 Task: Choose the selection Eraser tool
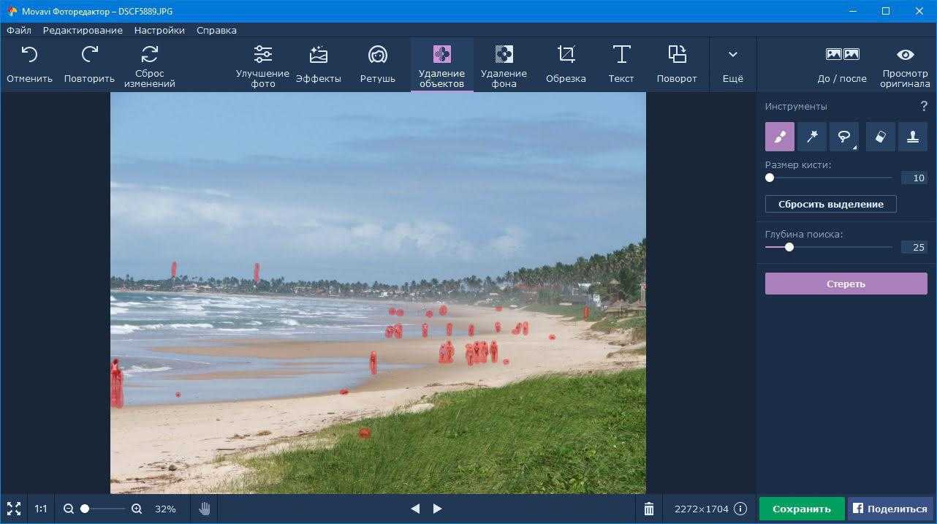pyautogui.click(x=880, y=137)
